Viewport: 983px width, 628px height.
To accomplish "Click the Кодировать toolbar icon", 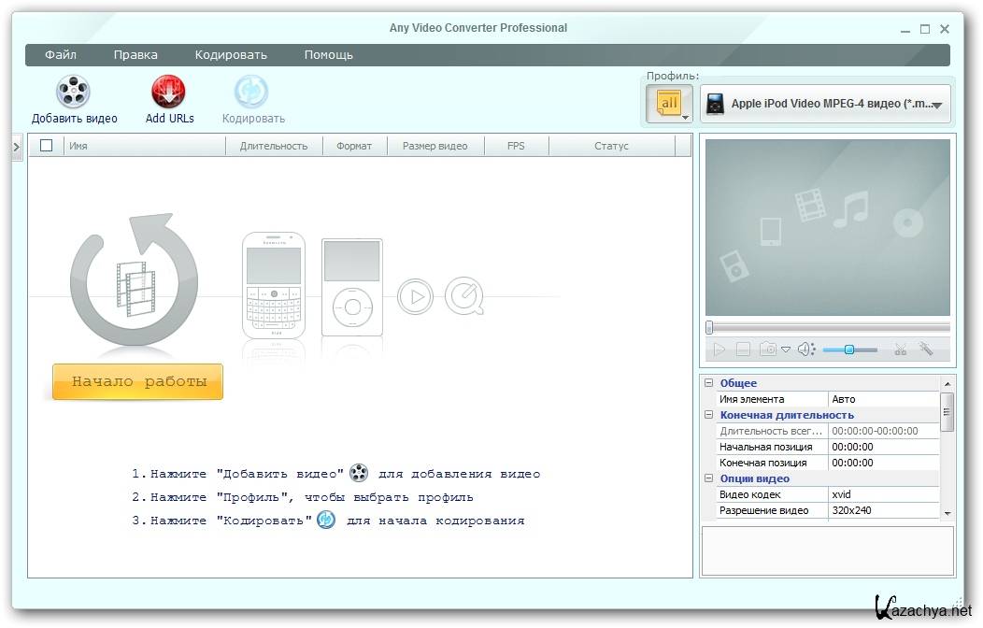I will coord(251,93).
